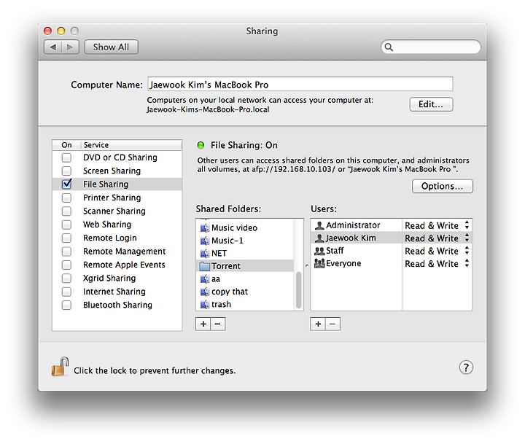Select the Internet Sharing service row
The width and height of the screenshot is (525, 444).
pyautogui.click(x=117, y=292)
